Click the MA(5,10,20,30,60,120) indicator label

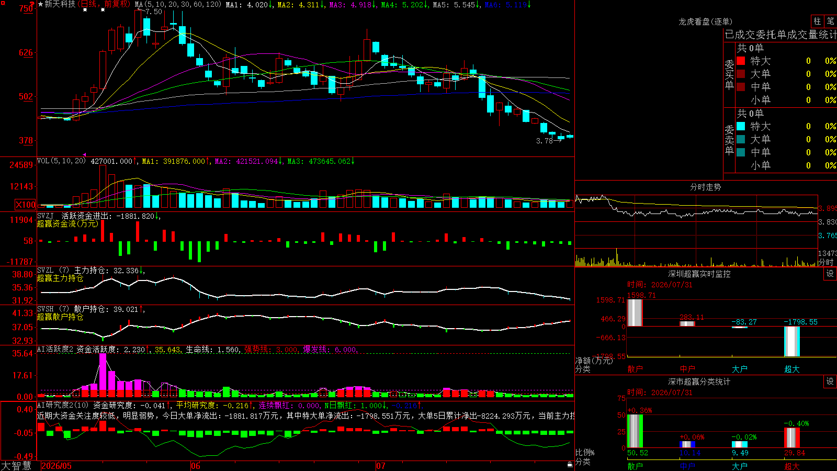point(178,4)
